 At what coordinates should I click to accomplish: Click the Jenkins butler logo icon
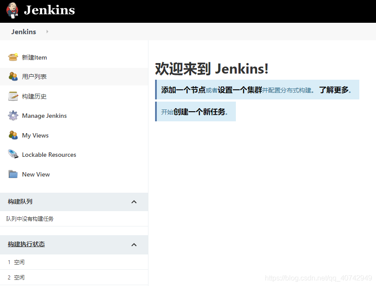click(x=12, y=10)
